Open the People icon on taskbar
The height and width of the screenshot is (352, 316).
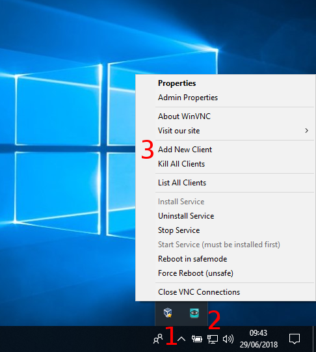point(158,339)
